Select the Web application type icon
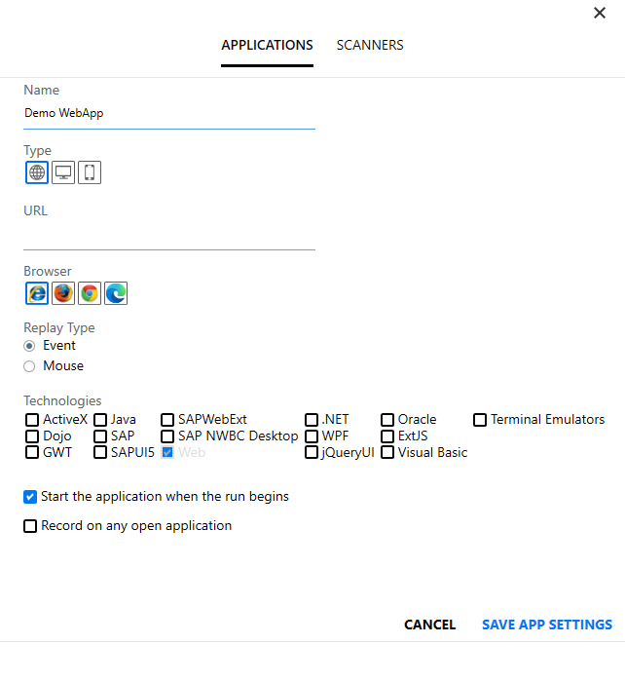 click(37, 172)
